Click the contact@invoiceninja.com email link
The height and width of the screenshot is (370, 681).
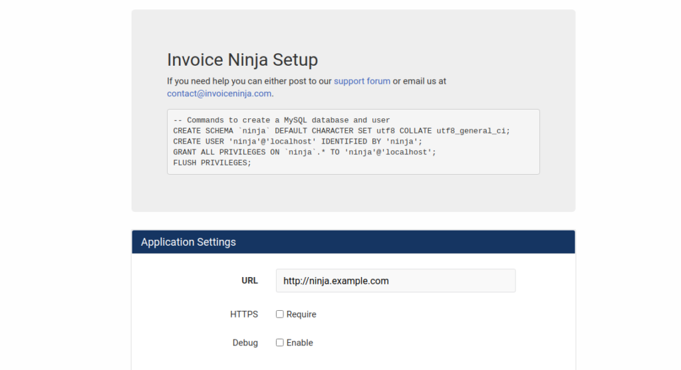tap(219, 94)
